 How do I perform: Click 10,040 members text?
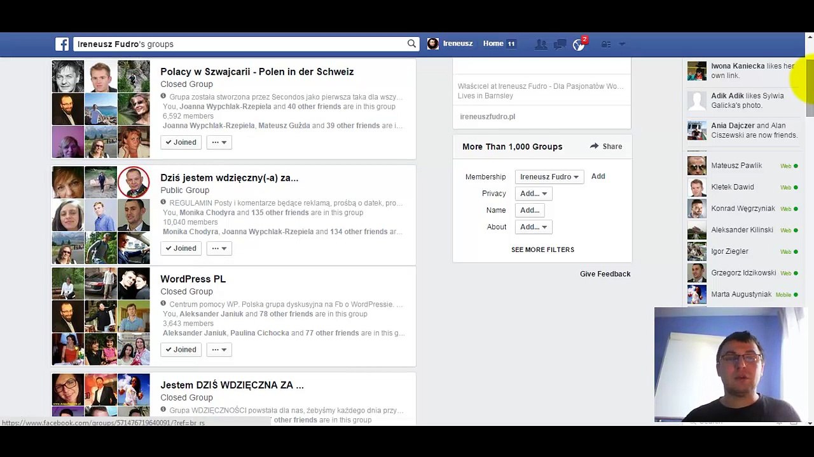tap(190, 222)
